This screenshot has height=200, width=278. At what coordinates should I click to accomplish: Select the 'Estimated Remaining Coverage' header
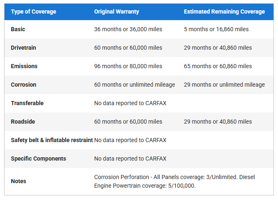(x=224, y=11)
